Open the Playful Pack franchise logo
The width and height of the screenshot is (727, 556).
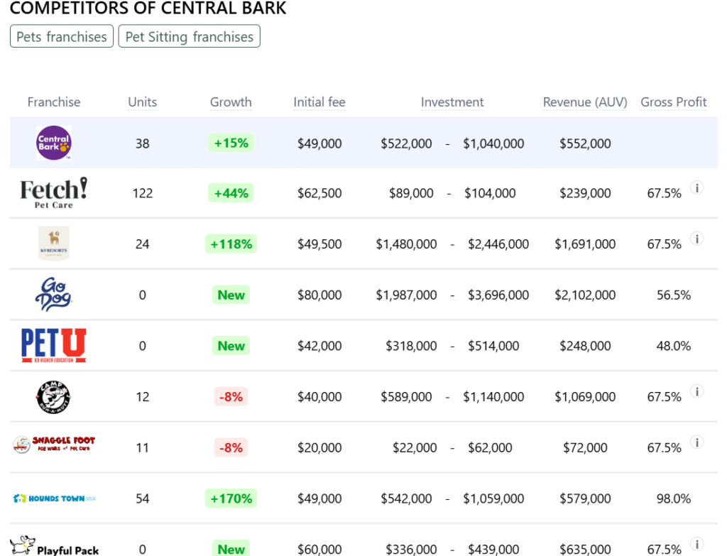(x=54, y=546)
